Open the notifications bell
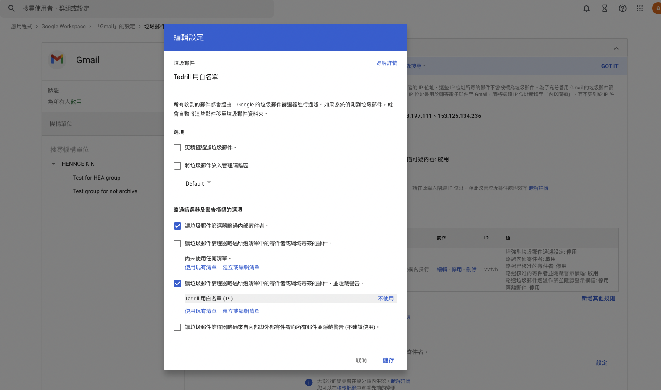The image size is (661, 390). point(586,8)
